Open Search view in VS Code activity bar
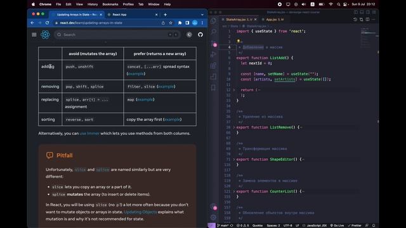The width and height of the screenshot is (406, 228). [213, 32]
